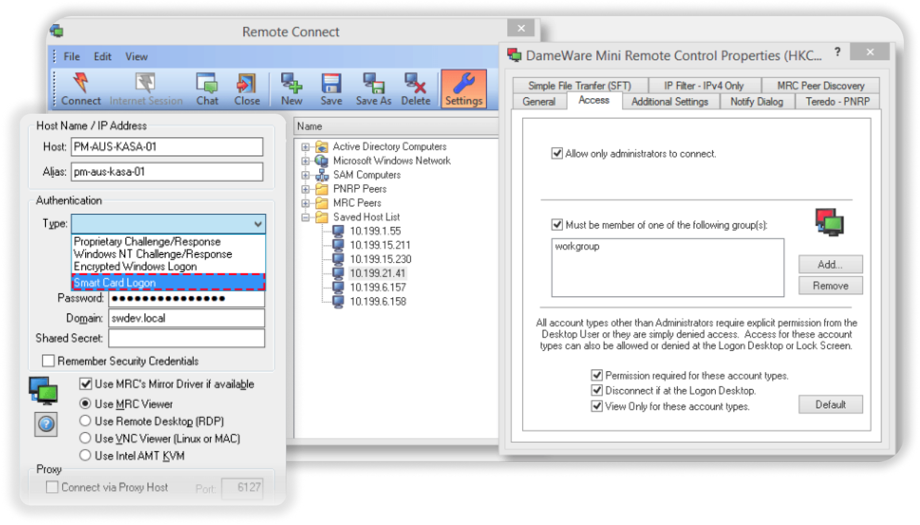Click the Saved Host List folder icon
Viewport: 920px width, 525px height.
pos(322,217)
